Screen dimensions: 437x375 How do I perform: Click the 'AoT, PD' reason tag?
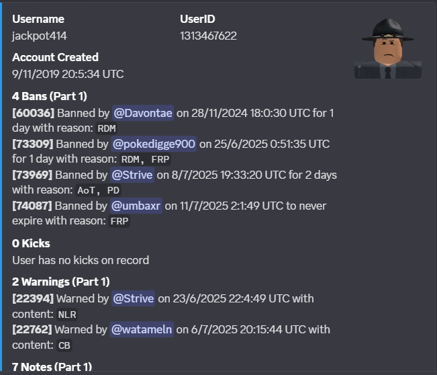coord(99,190)
